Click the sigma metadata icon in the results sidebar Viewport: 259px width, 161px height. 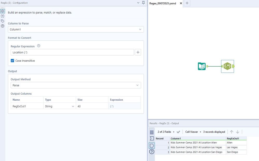pos(152,138)
